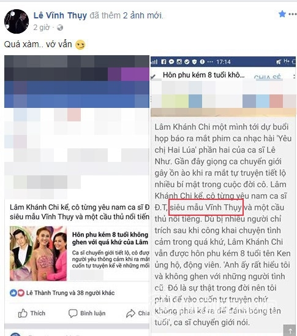Open the Bình luận comment bubble
Screen dimensions: 297x336
73,313
